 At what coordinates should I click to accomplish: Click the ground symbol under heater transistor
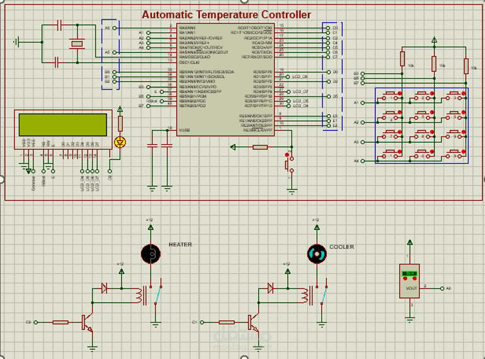pyautogui.click(x=92, y=348)
